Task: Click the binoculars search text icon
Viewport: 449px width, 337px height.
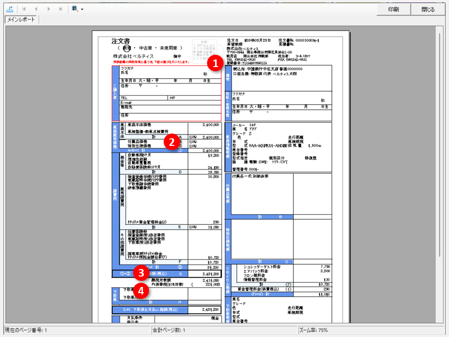Action: [x=75, y=9]
